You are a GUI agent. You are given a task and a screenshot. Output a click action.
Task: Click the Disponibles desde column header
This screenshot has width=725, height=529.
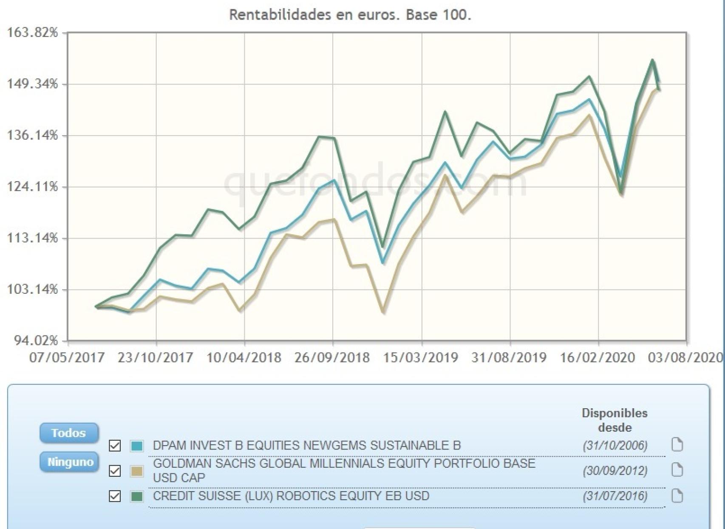[615, 420]
